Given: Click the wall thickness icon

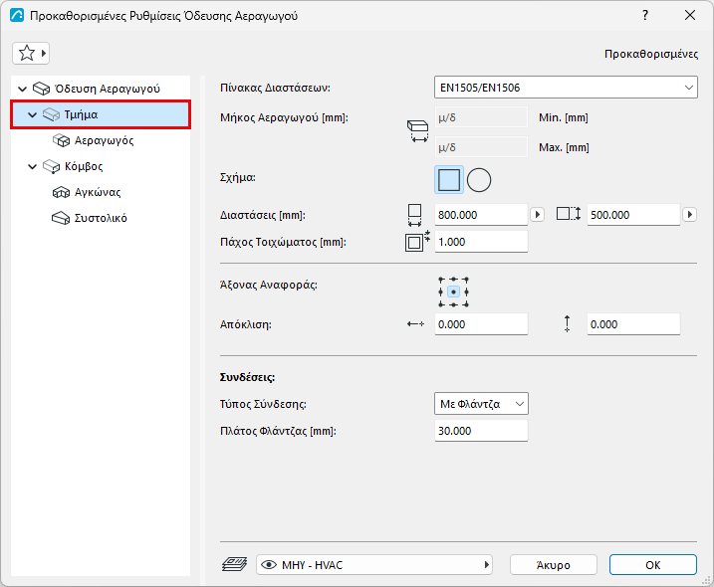Looking at the screenshot, I should [x=417, y=241].
